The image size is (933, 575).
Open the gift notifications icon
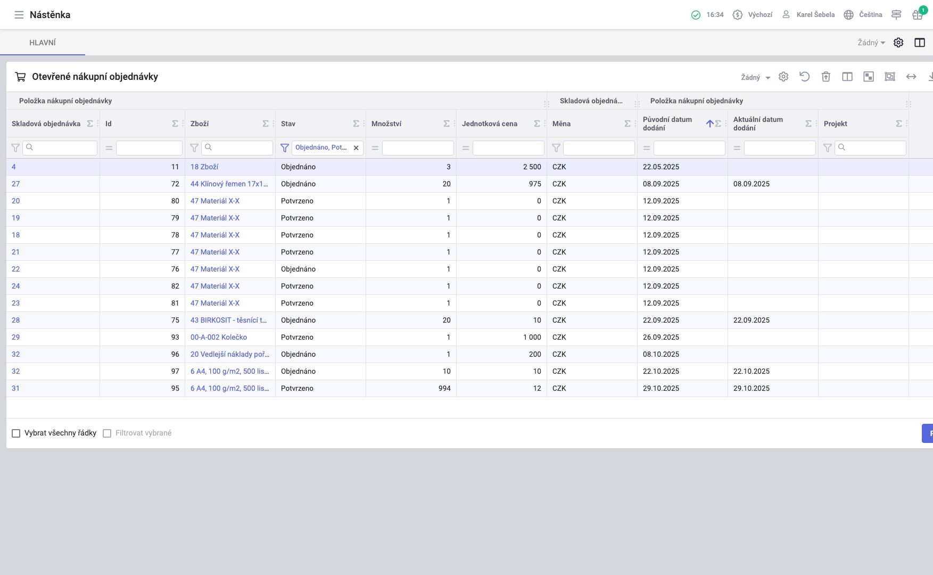[917, 15]
